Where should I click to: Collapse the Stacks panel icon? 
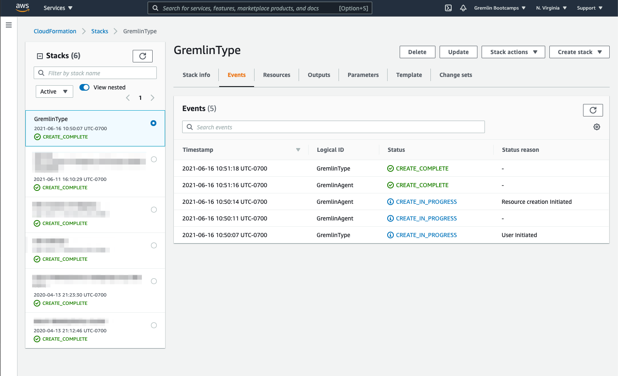[40, 56]
